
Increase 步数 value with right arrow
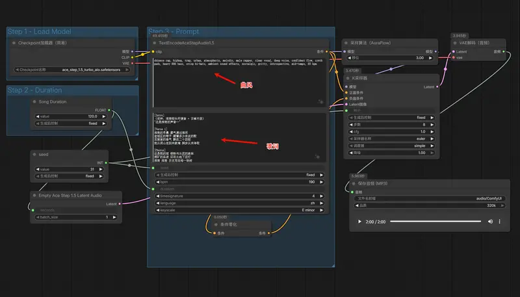point(432,125)
